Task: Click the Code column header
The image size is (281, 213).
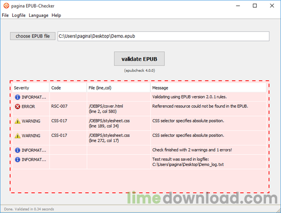Action: point(68,88)
